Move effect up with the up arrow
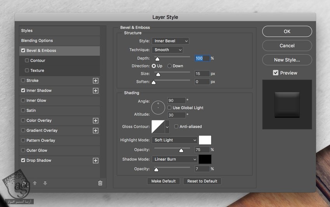This screenshot has width=330, height=207. [35, 183]
